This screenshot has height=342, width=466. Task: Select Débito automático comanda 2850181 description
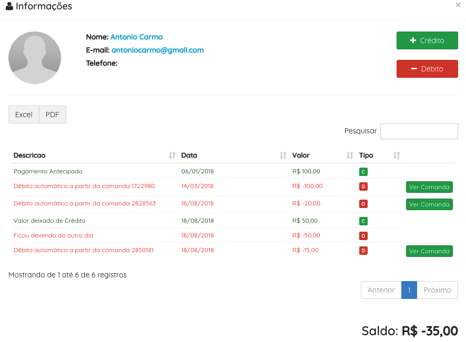84,250
